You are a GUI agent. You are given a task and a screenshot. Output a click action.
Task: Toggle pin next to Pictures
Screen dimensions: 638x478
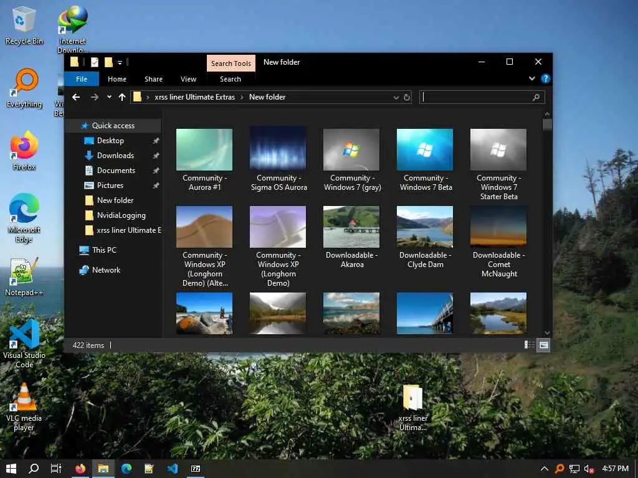click(x=155, y=185)
